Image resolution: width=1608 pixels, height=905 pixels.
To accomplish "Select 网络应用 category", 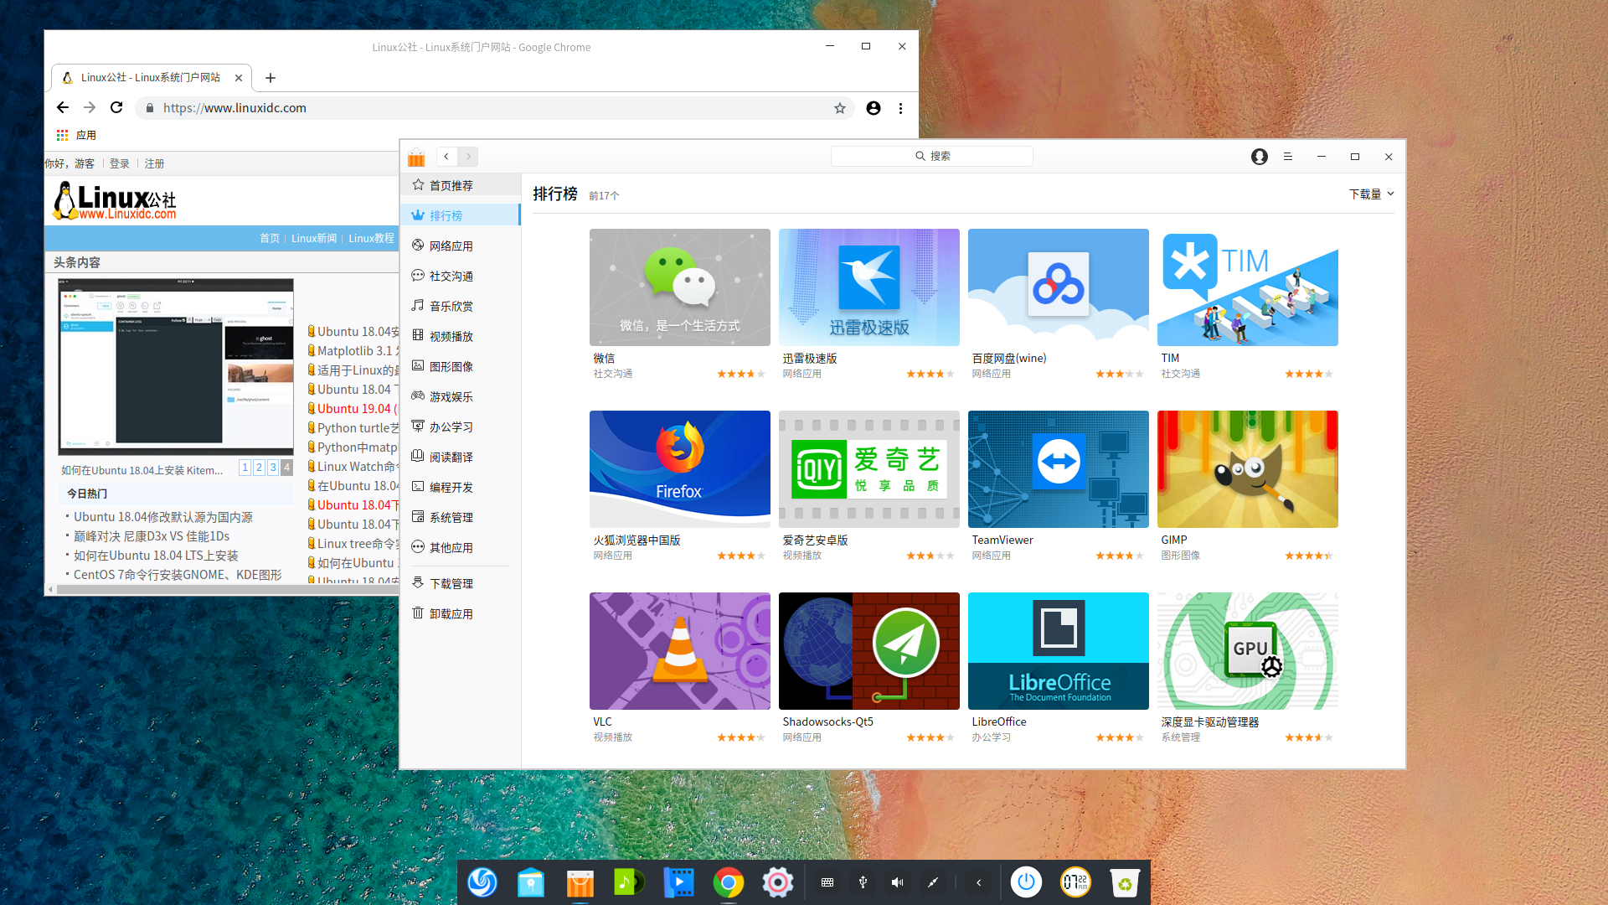I will [460, 246].
